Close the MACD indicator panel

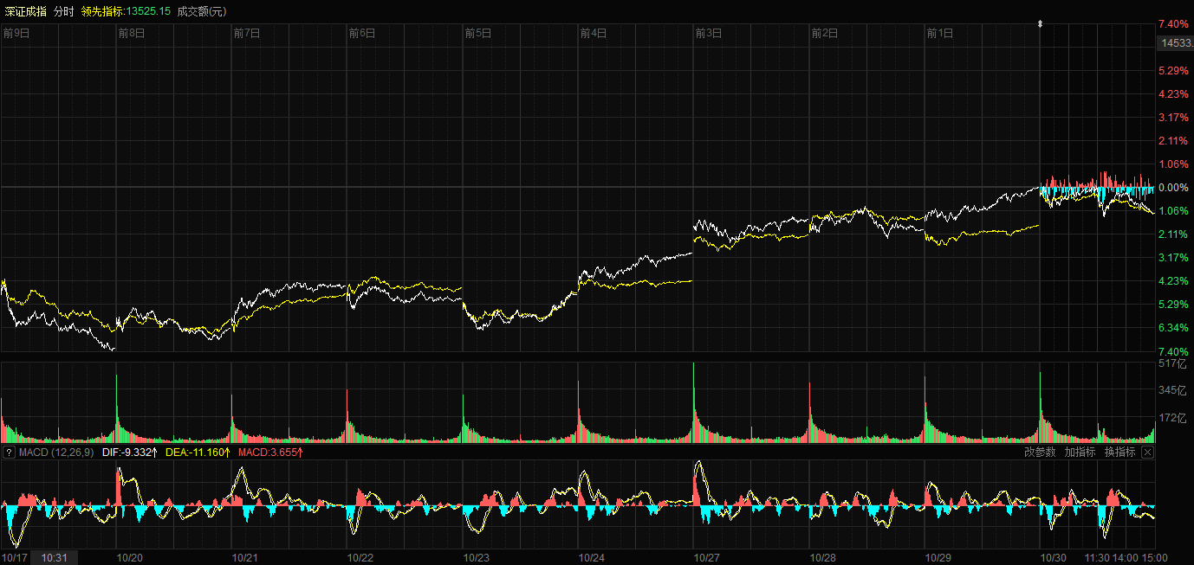[x=1147, y=453]
